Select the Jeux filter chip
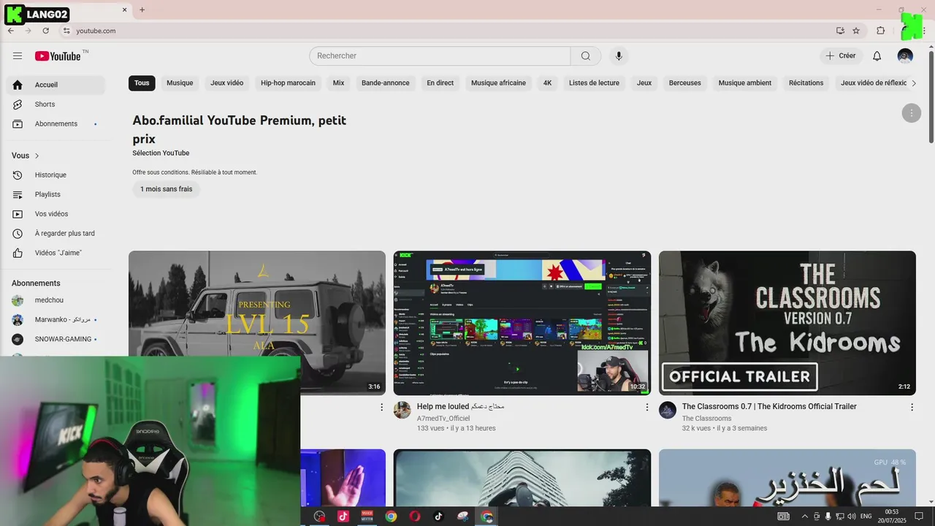 point(644,83)
